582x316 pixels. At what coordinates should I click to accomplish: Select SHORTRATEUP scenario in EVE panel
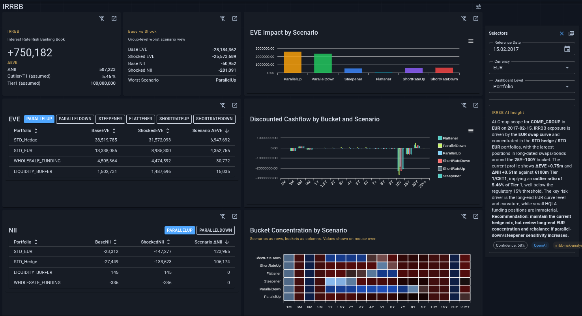pos(174,119)
